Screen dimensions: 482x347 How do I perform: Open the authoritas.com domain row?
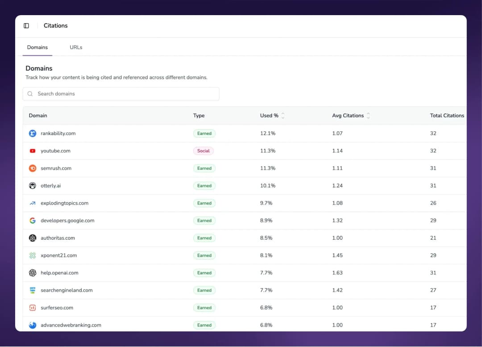click(x=58, y=238)
